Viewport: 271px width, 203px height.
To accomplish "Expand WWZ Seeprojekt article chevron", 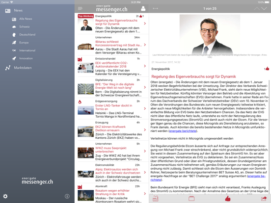I will coord(145,151).
